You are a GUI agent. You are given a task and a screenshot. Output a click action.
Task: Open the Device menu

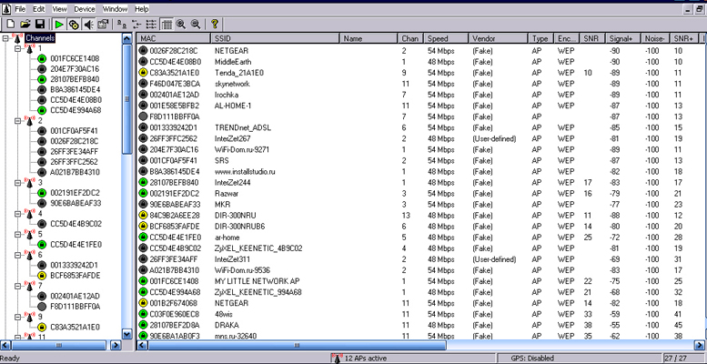pyautogui.click(x=85, y=9)
